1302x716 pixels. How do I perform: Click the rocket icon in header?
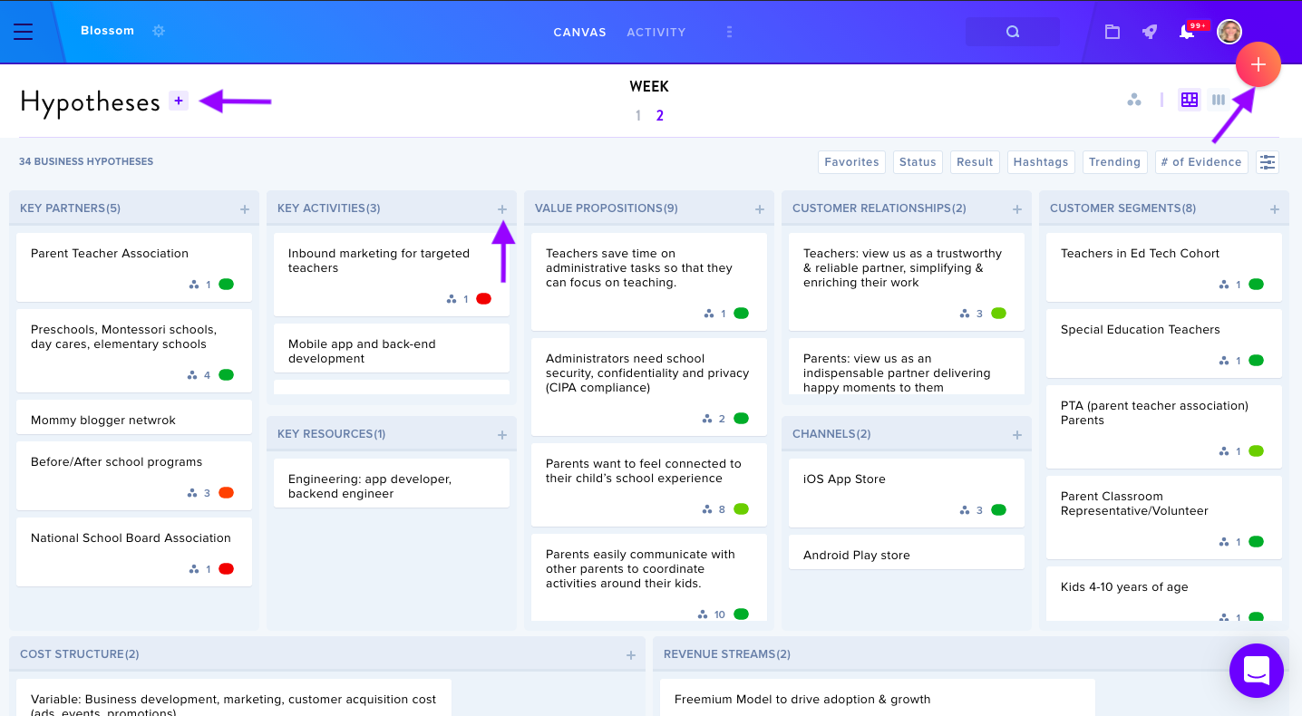point(1150,32)
